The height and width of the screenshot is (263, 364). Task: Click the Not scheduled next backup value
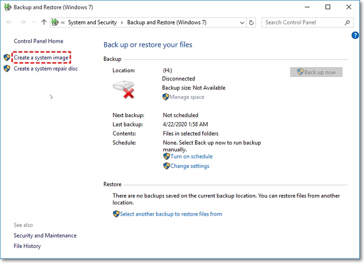[x=180, y=115]
